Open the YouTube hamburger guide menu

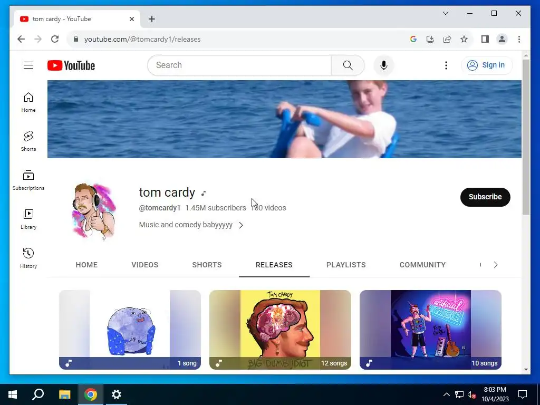click(x=28, y=65)
